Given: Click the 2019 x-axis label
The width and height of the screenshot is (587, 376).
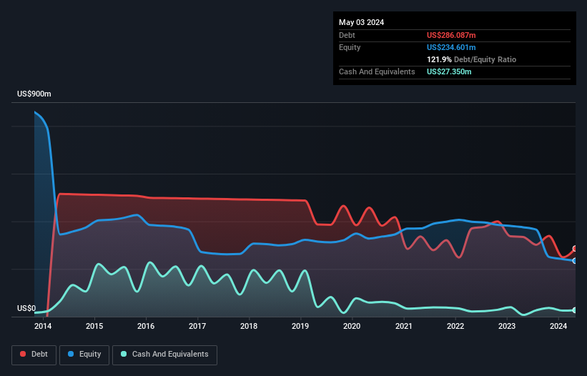Looking at the screenshot, I should [300, 327].
